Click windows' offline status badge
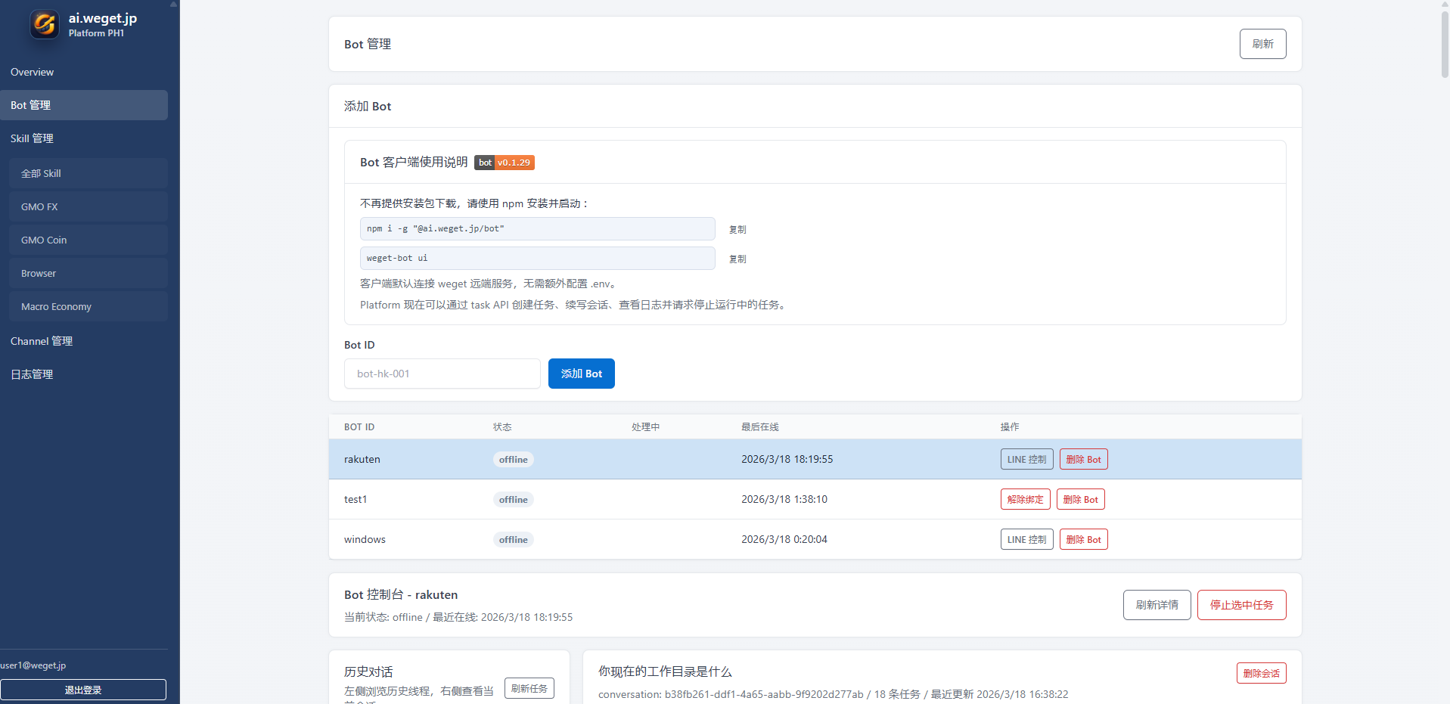The height and width of the screenshot is (704, 1450). (x=514, y=540)
